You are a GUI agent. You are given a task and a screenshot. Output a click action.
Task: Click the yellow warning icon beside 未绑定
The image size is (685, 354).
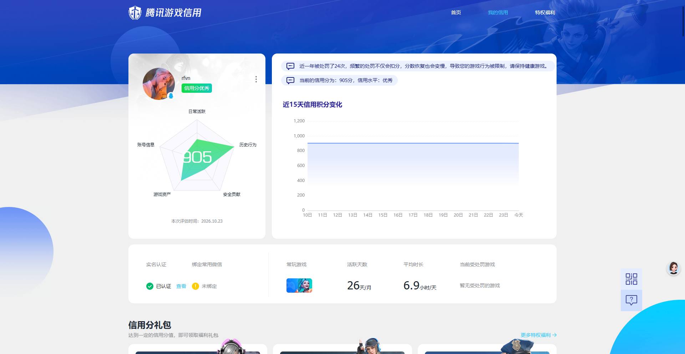coord(196,286)
